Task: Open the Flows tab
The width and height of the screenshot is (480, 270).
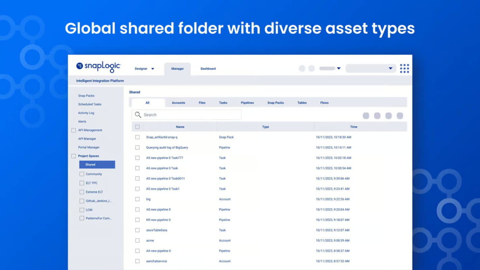Action: pyautogui.click(x=324, y=103)
